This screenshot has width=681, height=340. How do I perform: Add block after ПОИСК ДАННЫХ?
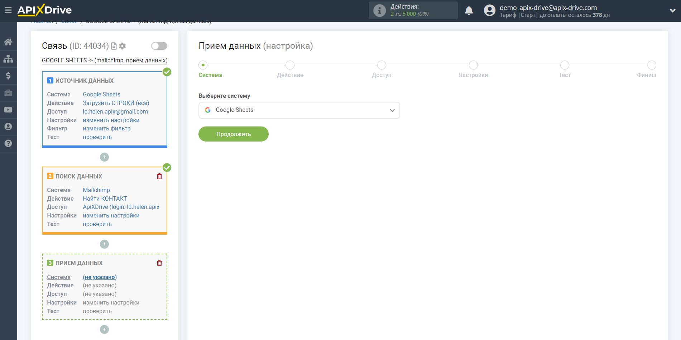[104, 244]
